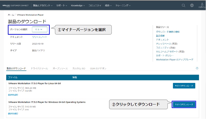
Task: Open the help question mark icon
Action: 197,68
